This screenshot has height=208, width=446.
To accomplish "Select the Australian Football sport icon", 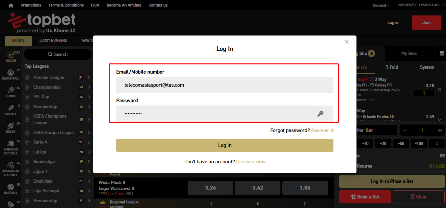I will 11,166.
